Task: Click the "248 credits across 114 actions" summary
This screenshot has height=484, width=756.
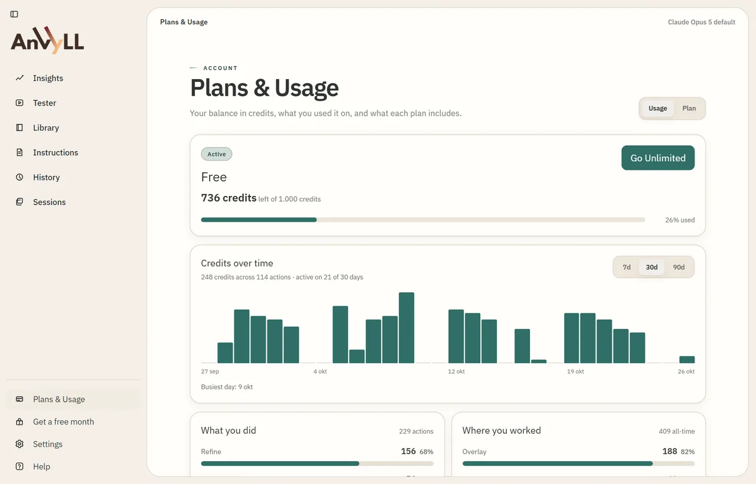Action: (x=246, y=277)
